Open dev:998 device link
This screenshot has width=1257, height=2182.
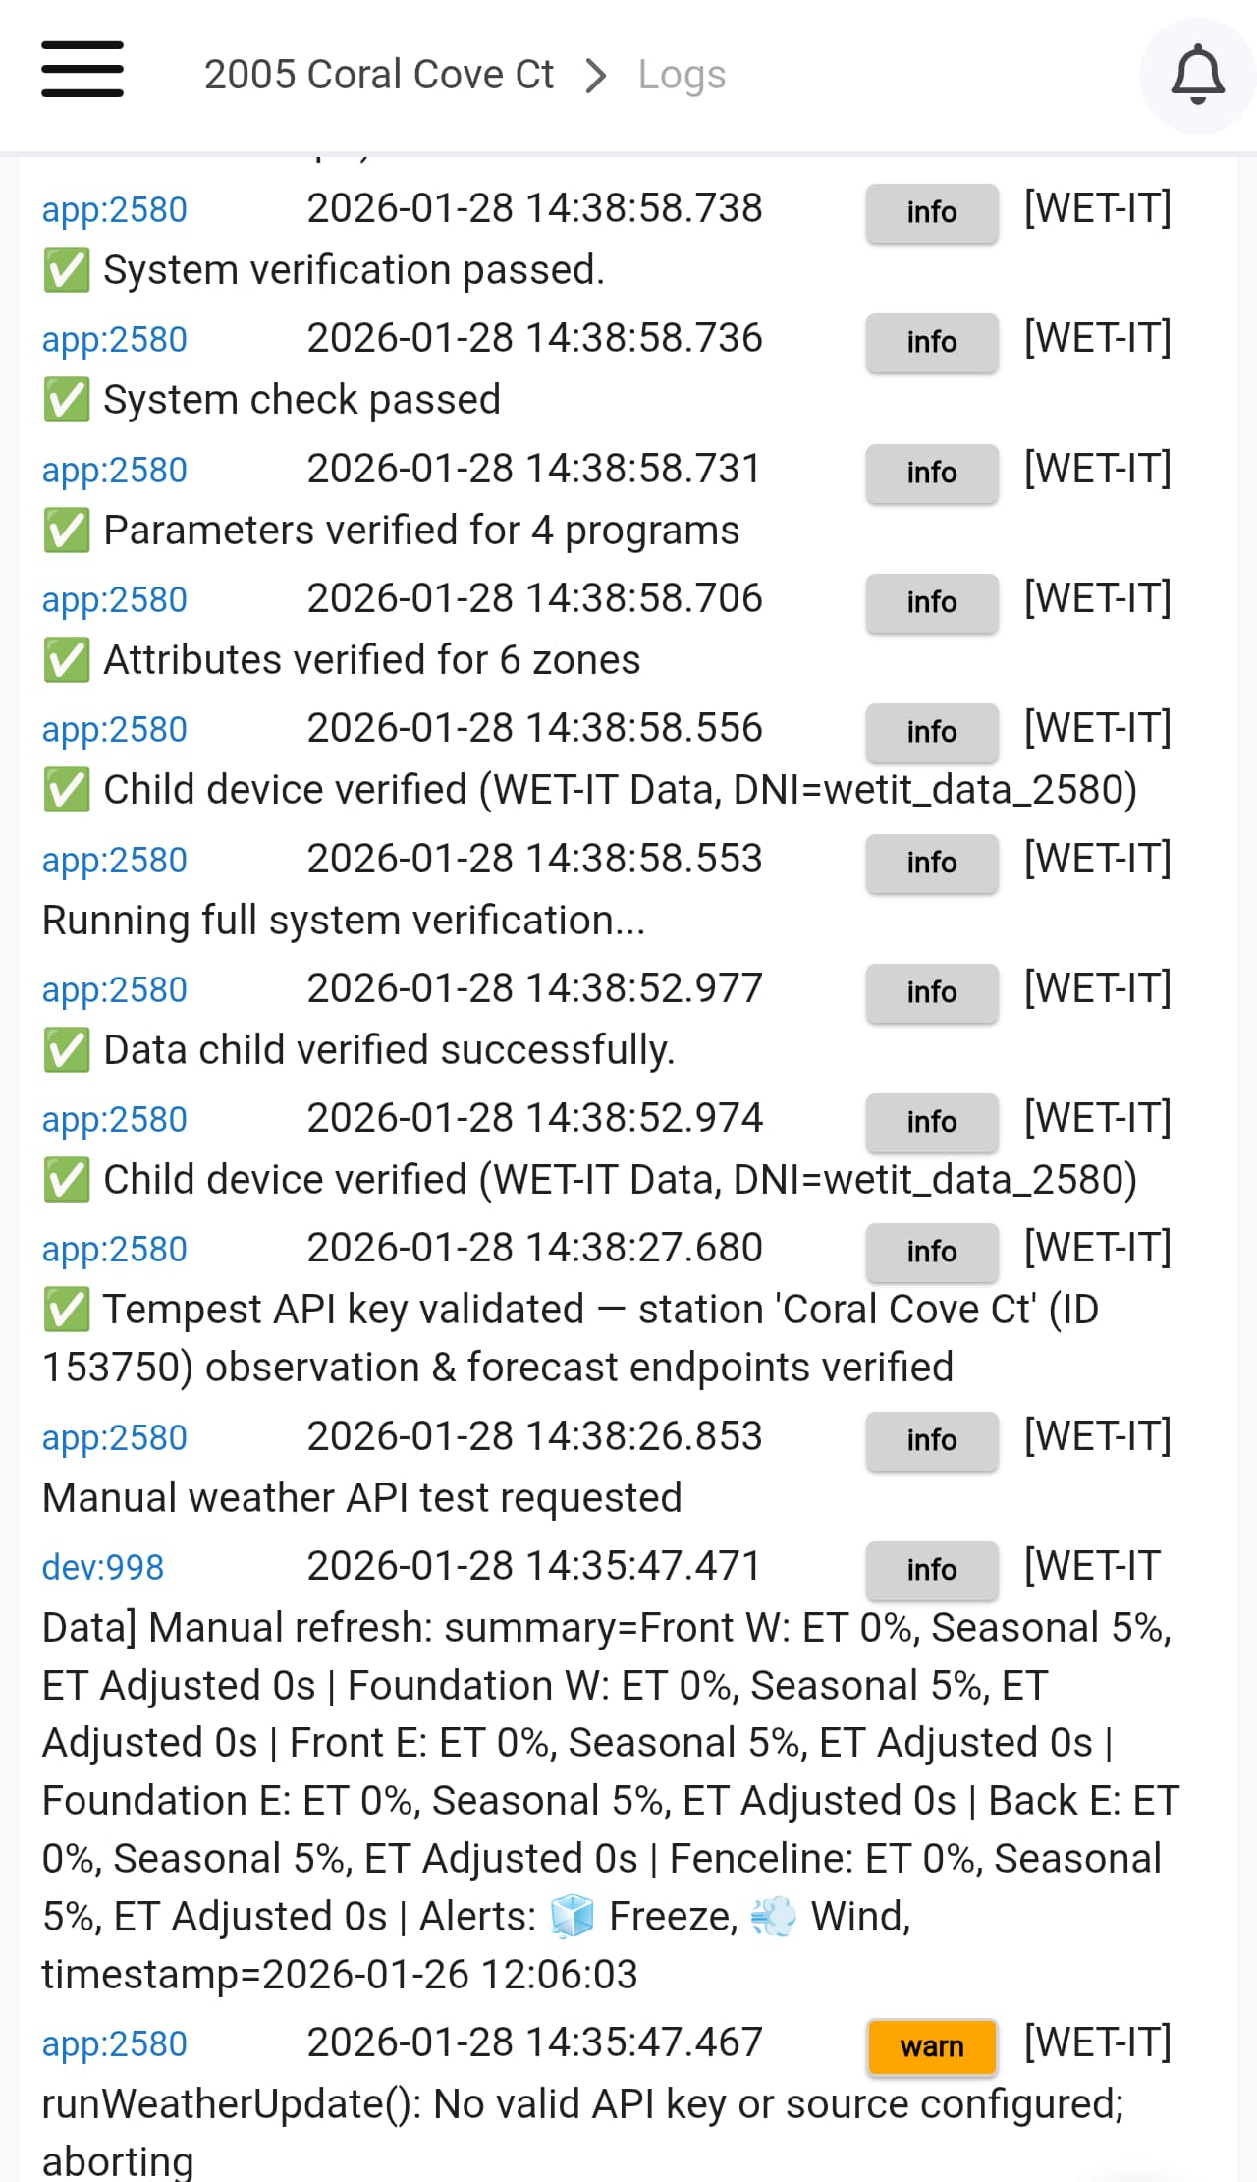102,1567
